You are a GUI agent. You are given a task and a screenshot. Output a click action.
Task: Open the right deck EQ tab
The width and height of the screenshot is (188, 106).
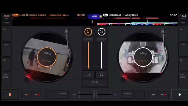pyautogui.click(x=183, y=65)
